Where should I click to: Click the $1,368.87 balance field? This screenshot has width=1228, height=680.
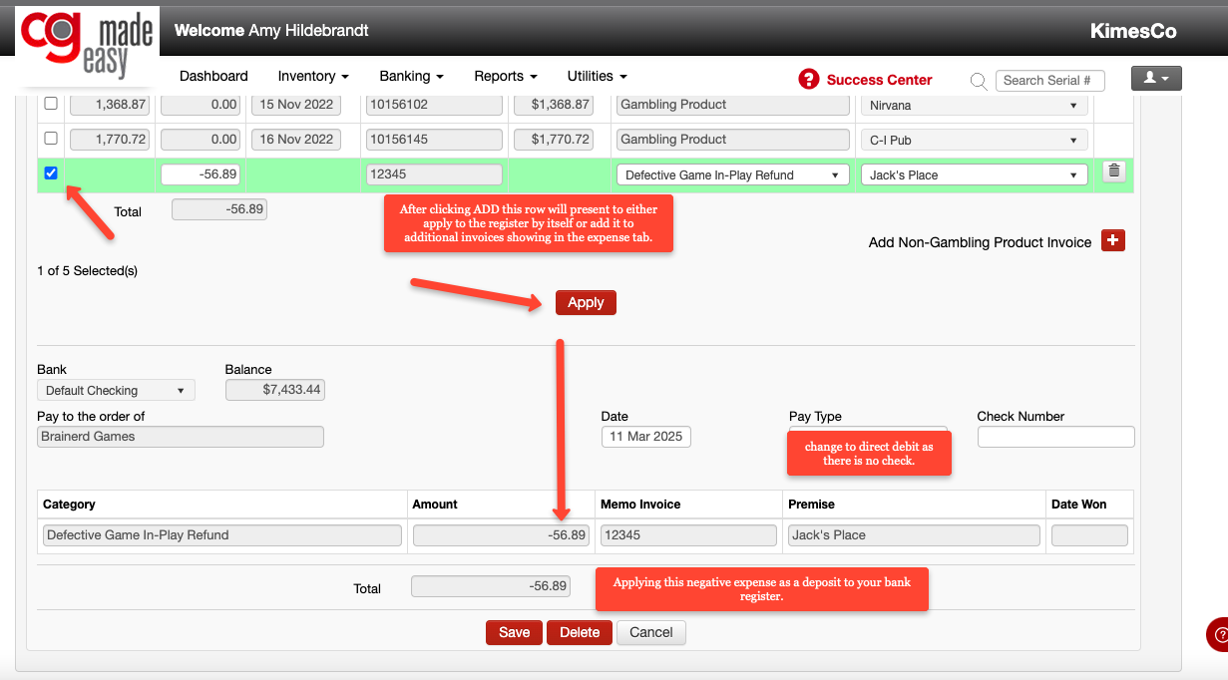click(553, 105)
